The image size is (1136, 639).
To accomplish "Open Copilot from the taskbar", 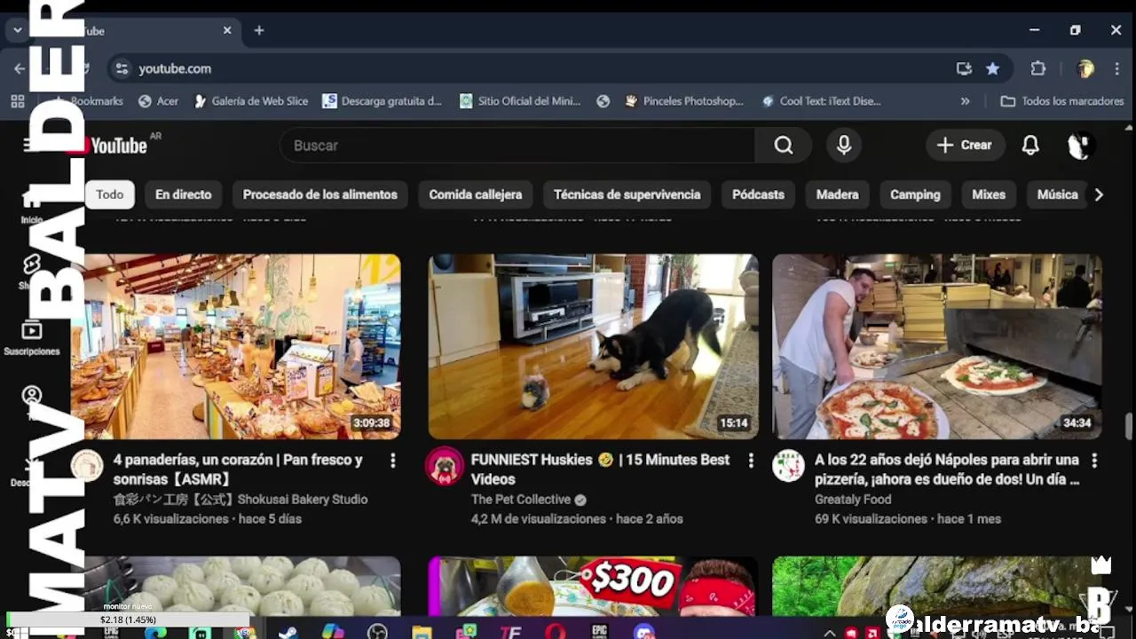I will [333, 632].
